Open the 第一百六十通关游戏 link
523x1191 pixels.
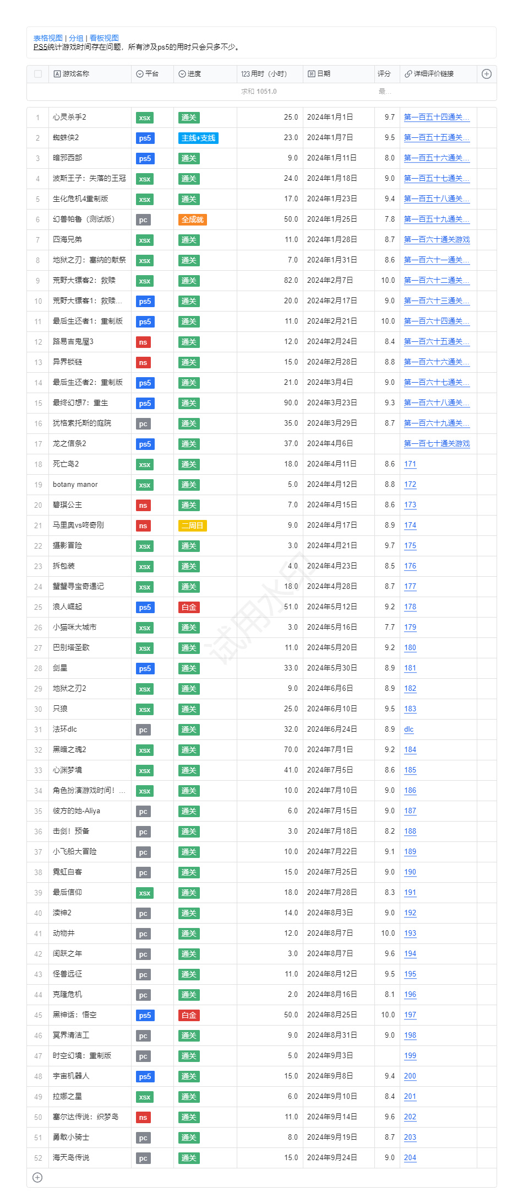tap(437, 240)
